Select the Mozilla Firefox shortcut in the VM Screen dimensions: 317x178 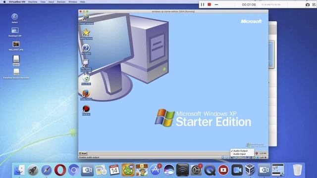point(86,95)
